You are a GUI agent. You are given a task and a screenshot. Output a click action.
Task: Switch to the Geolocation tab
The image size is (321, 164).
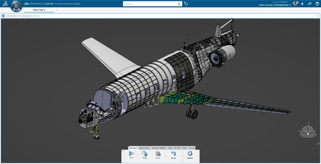(x=144, y=148)
